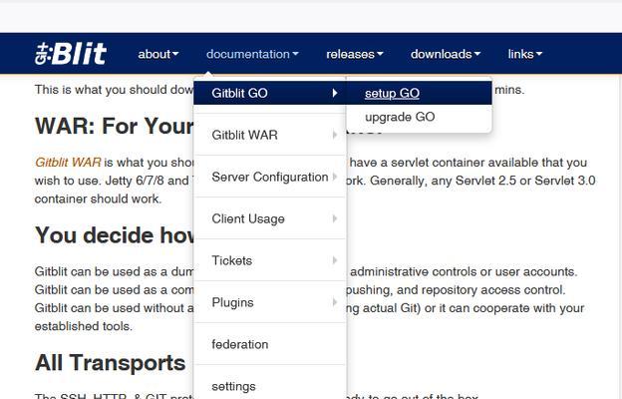This screenshot has height=399, width=622.
Task: Click submenu arrow beside Gitblit WAR
Action: tap(335, 135)
